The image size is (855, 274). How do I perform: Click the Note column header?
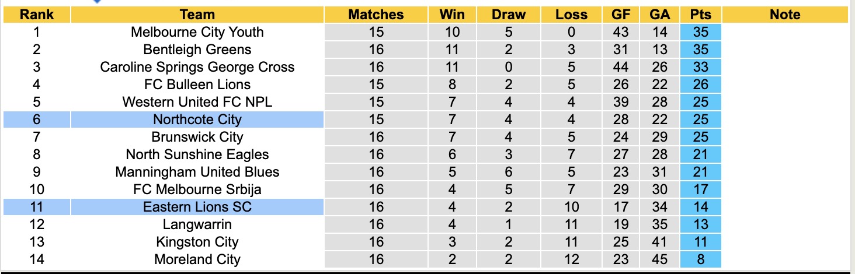(785, 15)
